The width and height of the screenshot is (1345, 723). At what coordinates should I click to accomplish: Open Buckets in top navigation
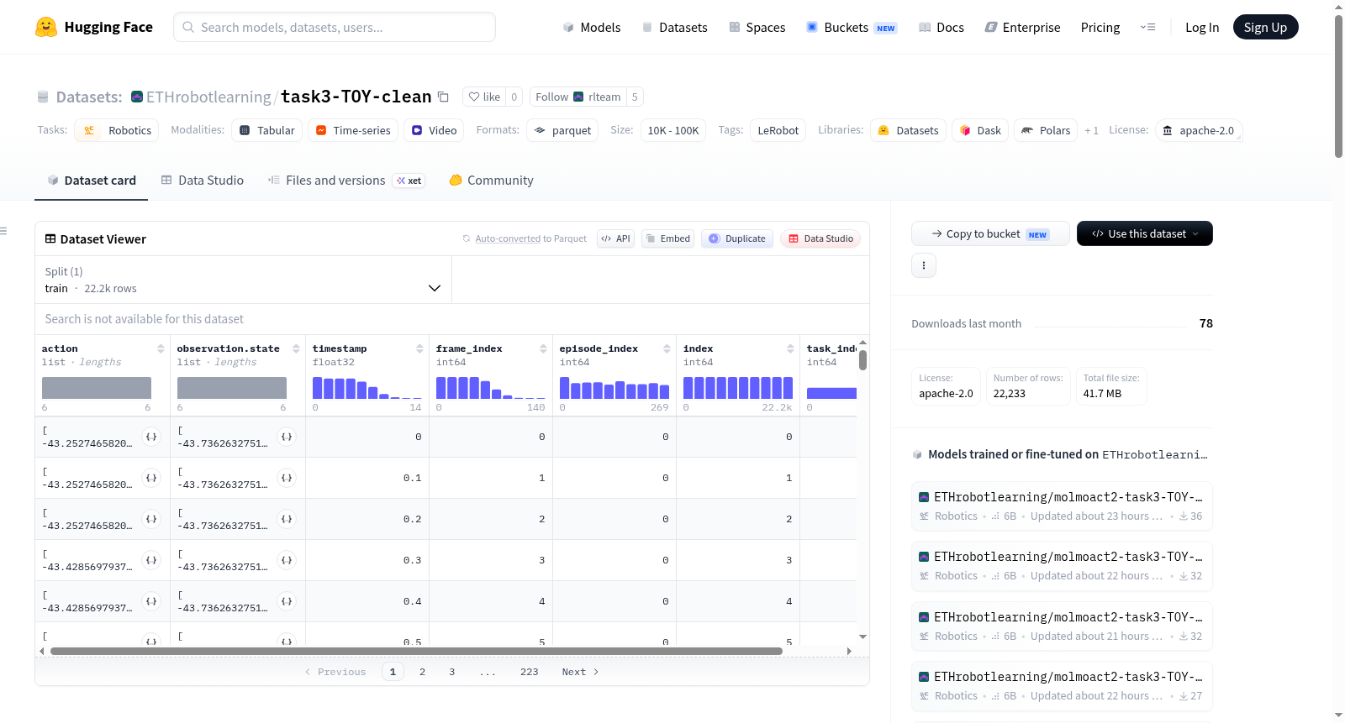click(x=852, y=27)
